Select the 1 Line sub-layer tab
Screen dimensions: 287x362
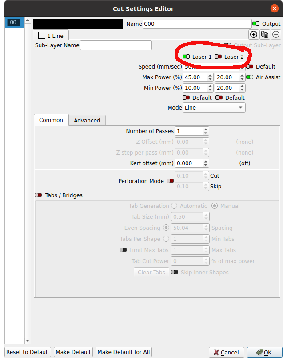click(x=51, y=35)
